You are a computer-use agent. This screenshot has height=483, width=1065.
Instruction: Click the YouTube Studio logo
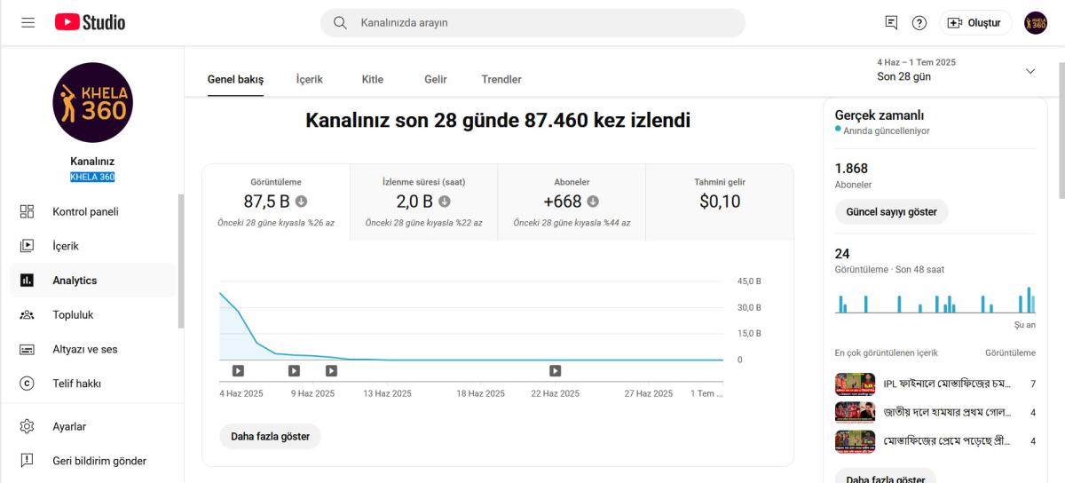point(90,22)
